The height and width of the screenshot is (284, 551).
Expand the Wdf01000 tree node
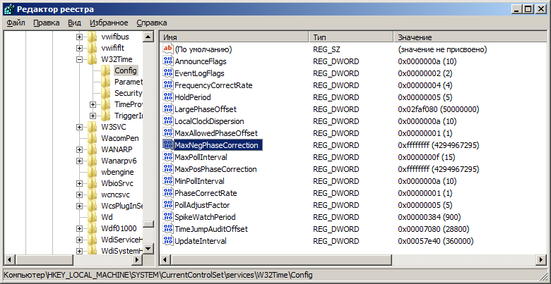coord(80,228)
